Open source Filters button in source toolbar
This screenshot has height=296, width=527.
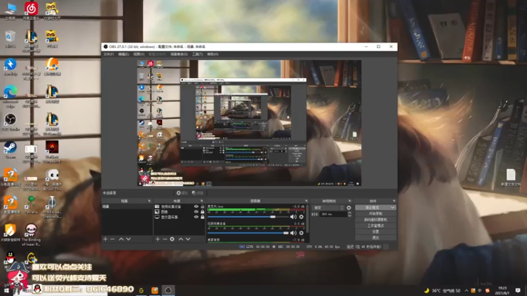tap(198, 193)
